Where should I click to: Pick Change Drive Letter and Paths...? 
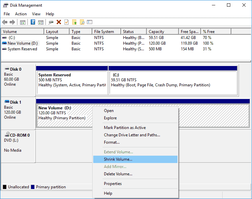point(132,135)
